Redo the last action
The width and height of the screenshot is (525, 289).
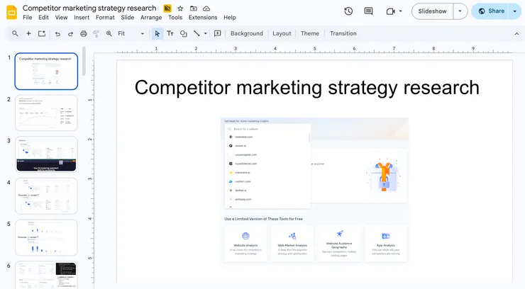70,34
